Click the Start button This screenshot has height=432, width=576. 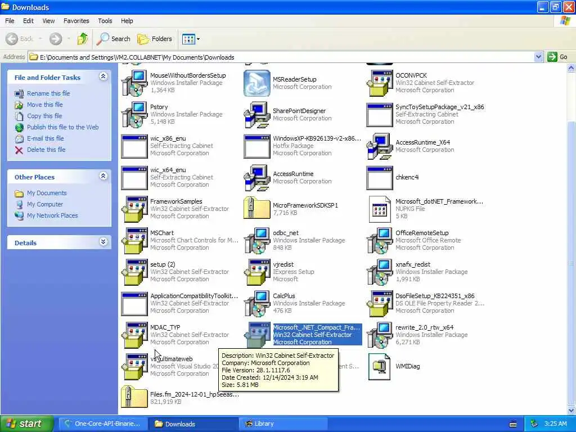27,424
